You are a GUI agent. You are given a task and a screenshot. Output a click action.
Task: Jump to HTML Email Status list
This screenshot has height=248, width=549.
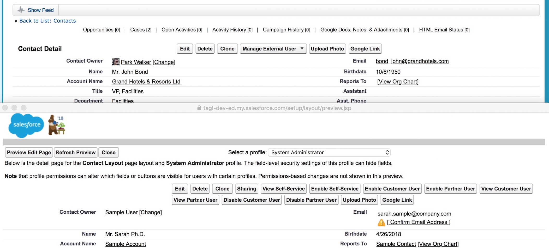tap(441, 30)
